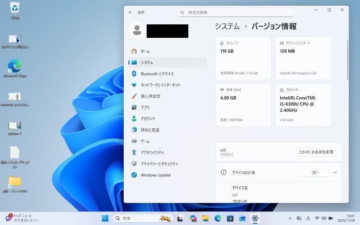Click the アカウント person icon
360x225 pixels.
pyautogui.click(x=134, y=118)
